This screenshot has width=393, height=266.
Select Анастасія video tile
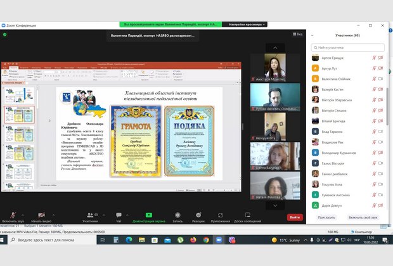tap(275, 67)
